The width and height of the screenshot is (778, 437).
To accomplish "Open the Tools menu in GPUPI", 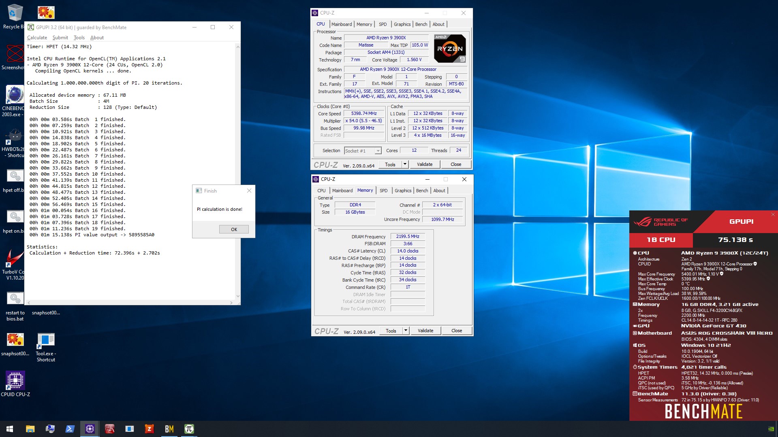I will [x=79, y=38].
